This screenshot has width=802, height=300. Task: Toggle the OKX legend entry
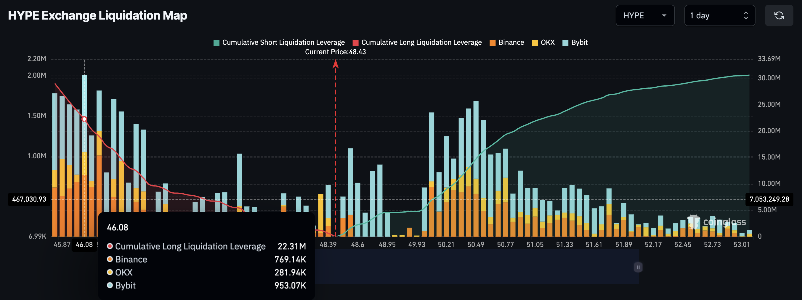pyautogui.click(x=547, y=42)
